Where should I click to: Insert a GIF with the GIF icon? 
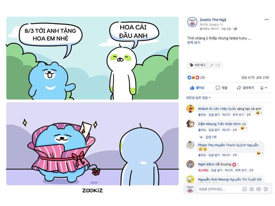pyautogui.click(x=258, y=189)
